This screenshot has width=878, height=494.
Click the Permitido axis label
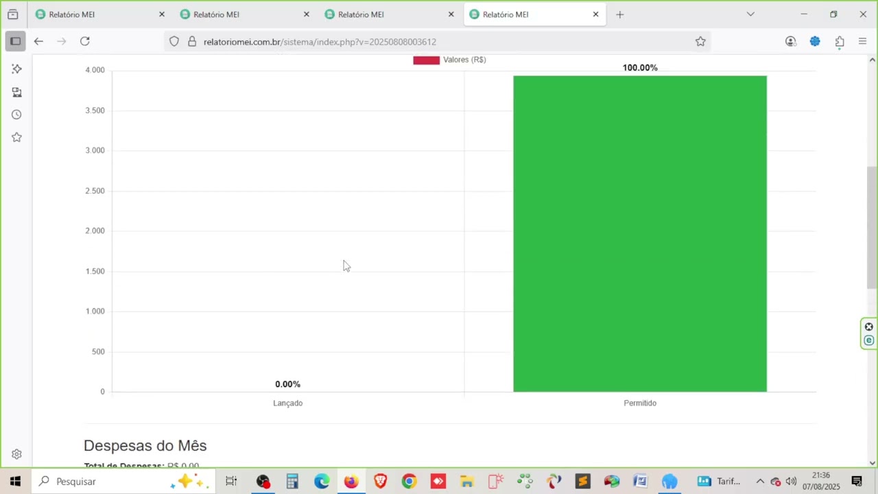pos(640,403)
